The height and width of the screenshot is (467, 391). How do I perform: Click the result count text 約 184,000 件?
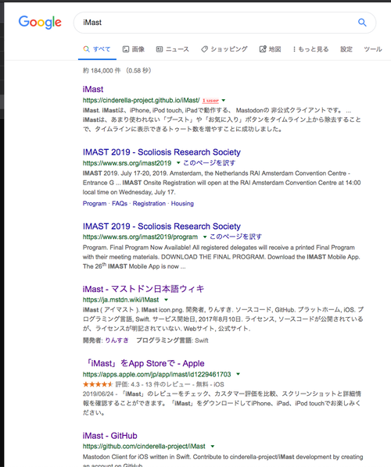click(x=102, y=70)
